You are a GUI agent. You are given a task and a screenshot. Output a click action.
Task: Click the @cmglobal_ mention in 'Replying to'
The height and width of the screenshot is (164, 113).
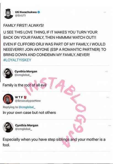point(27,107)
